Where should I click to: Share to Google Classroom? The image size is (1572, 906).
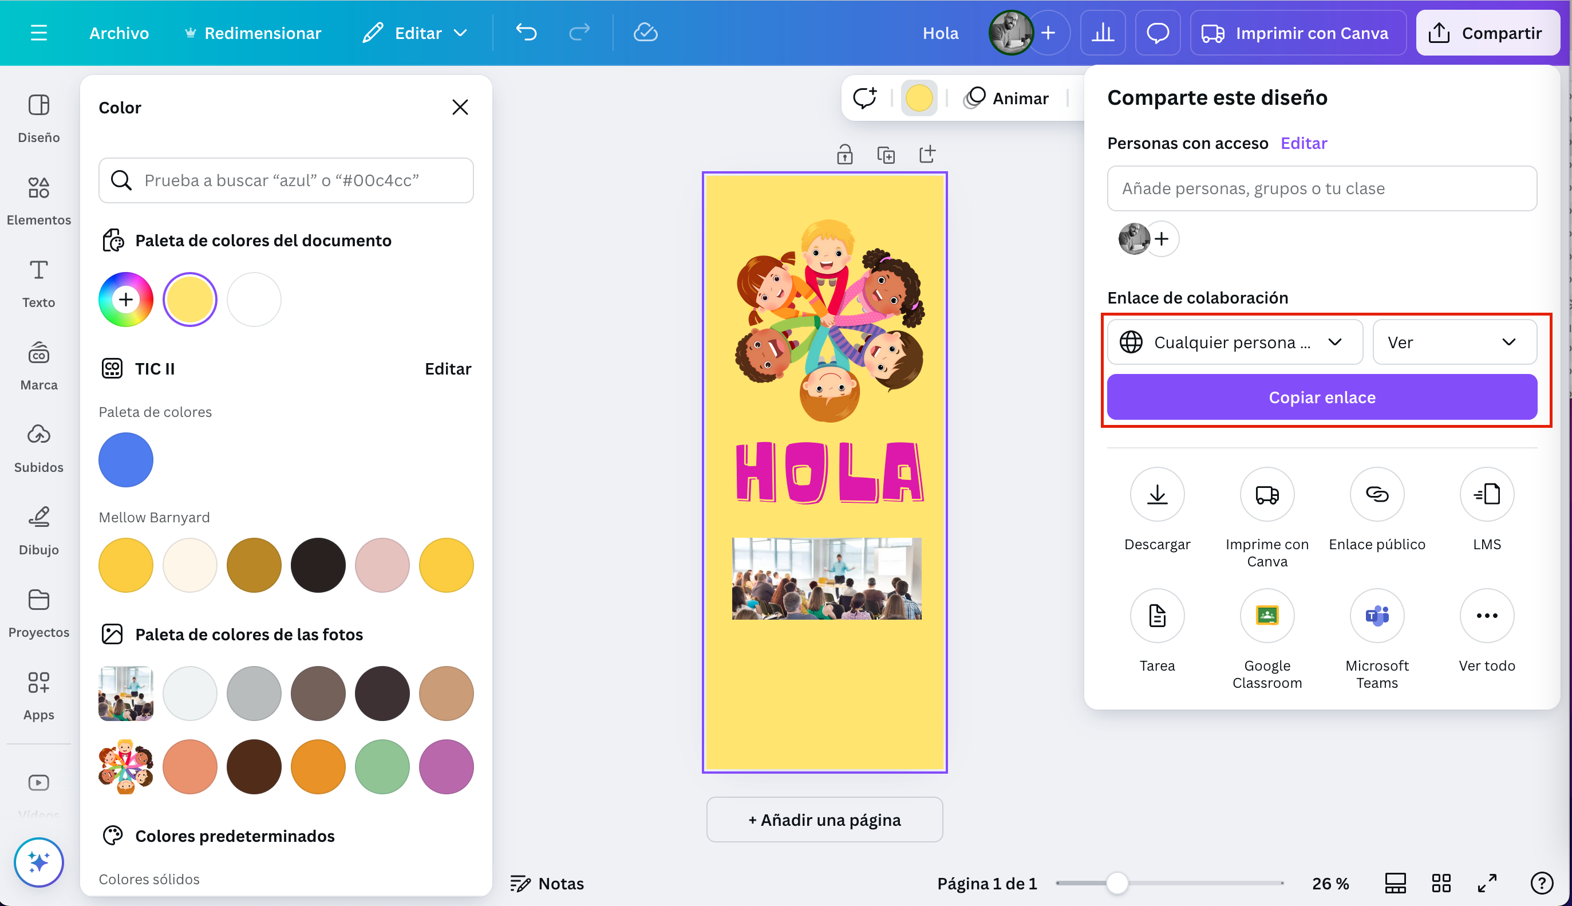coord(1267,616)
